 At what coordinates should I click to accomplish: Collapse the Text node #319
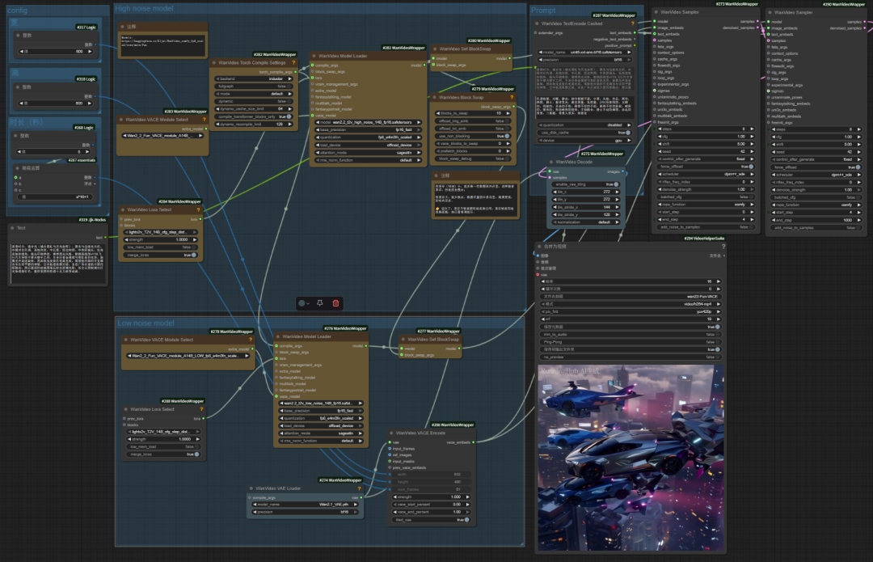(12, 228)
